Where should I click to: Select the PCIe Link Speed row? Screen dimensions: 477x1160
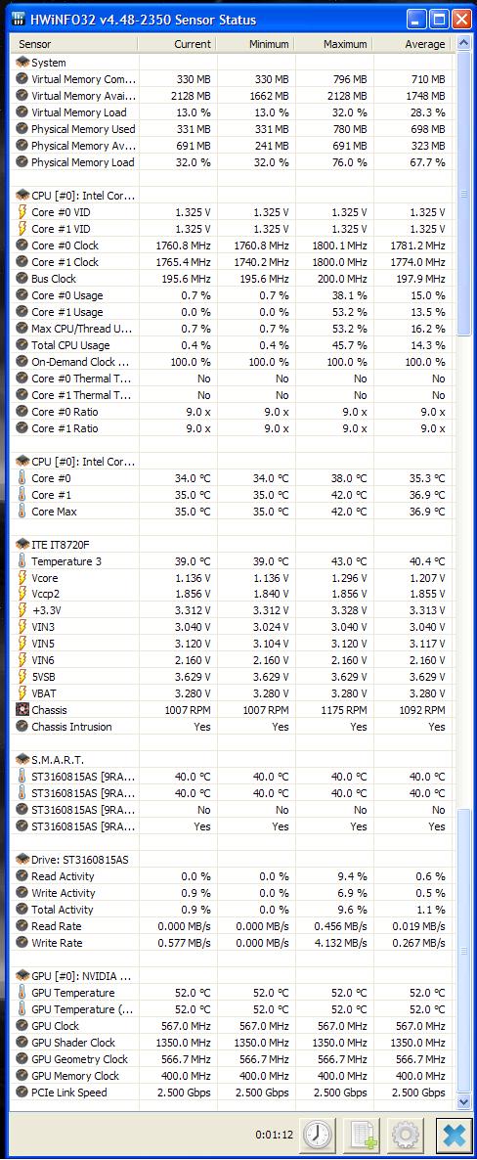click(232, 1092)
